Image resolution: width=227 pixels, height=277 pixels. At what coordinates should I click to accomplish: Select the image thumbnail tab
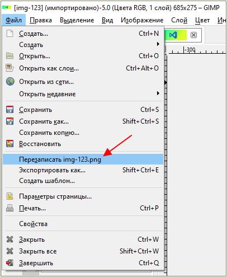(176, 35)
